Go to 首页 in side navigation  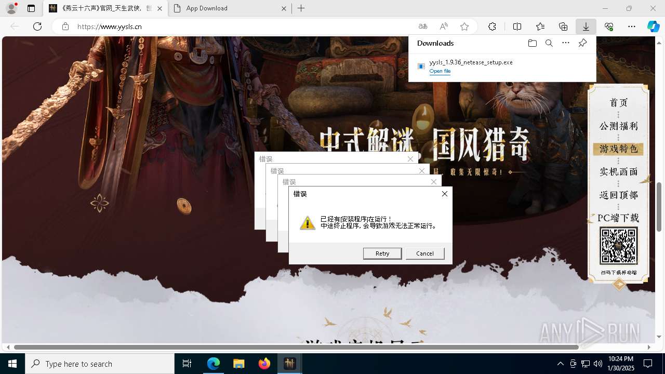click(x=618, y=103)
